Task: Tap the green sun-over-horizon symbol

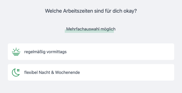Action: pos(16,52)
